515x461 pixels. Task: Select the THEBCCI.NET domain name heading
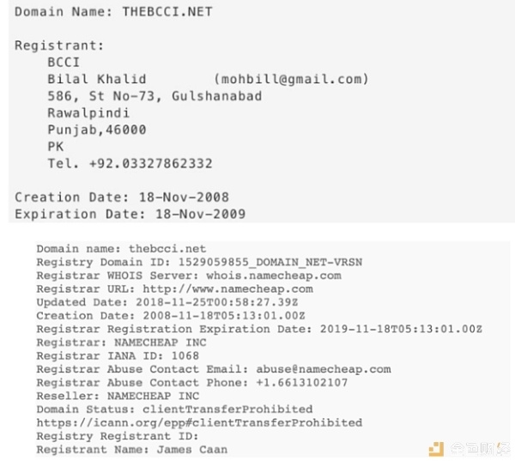pos(167,12)
